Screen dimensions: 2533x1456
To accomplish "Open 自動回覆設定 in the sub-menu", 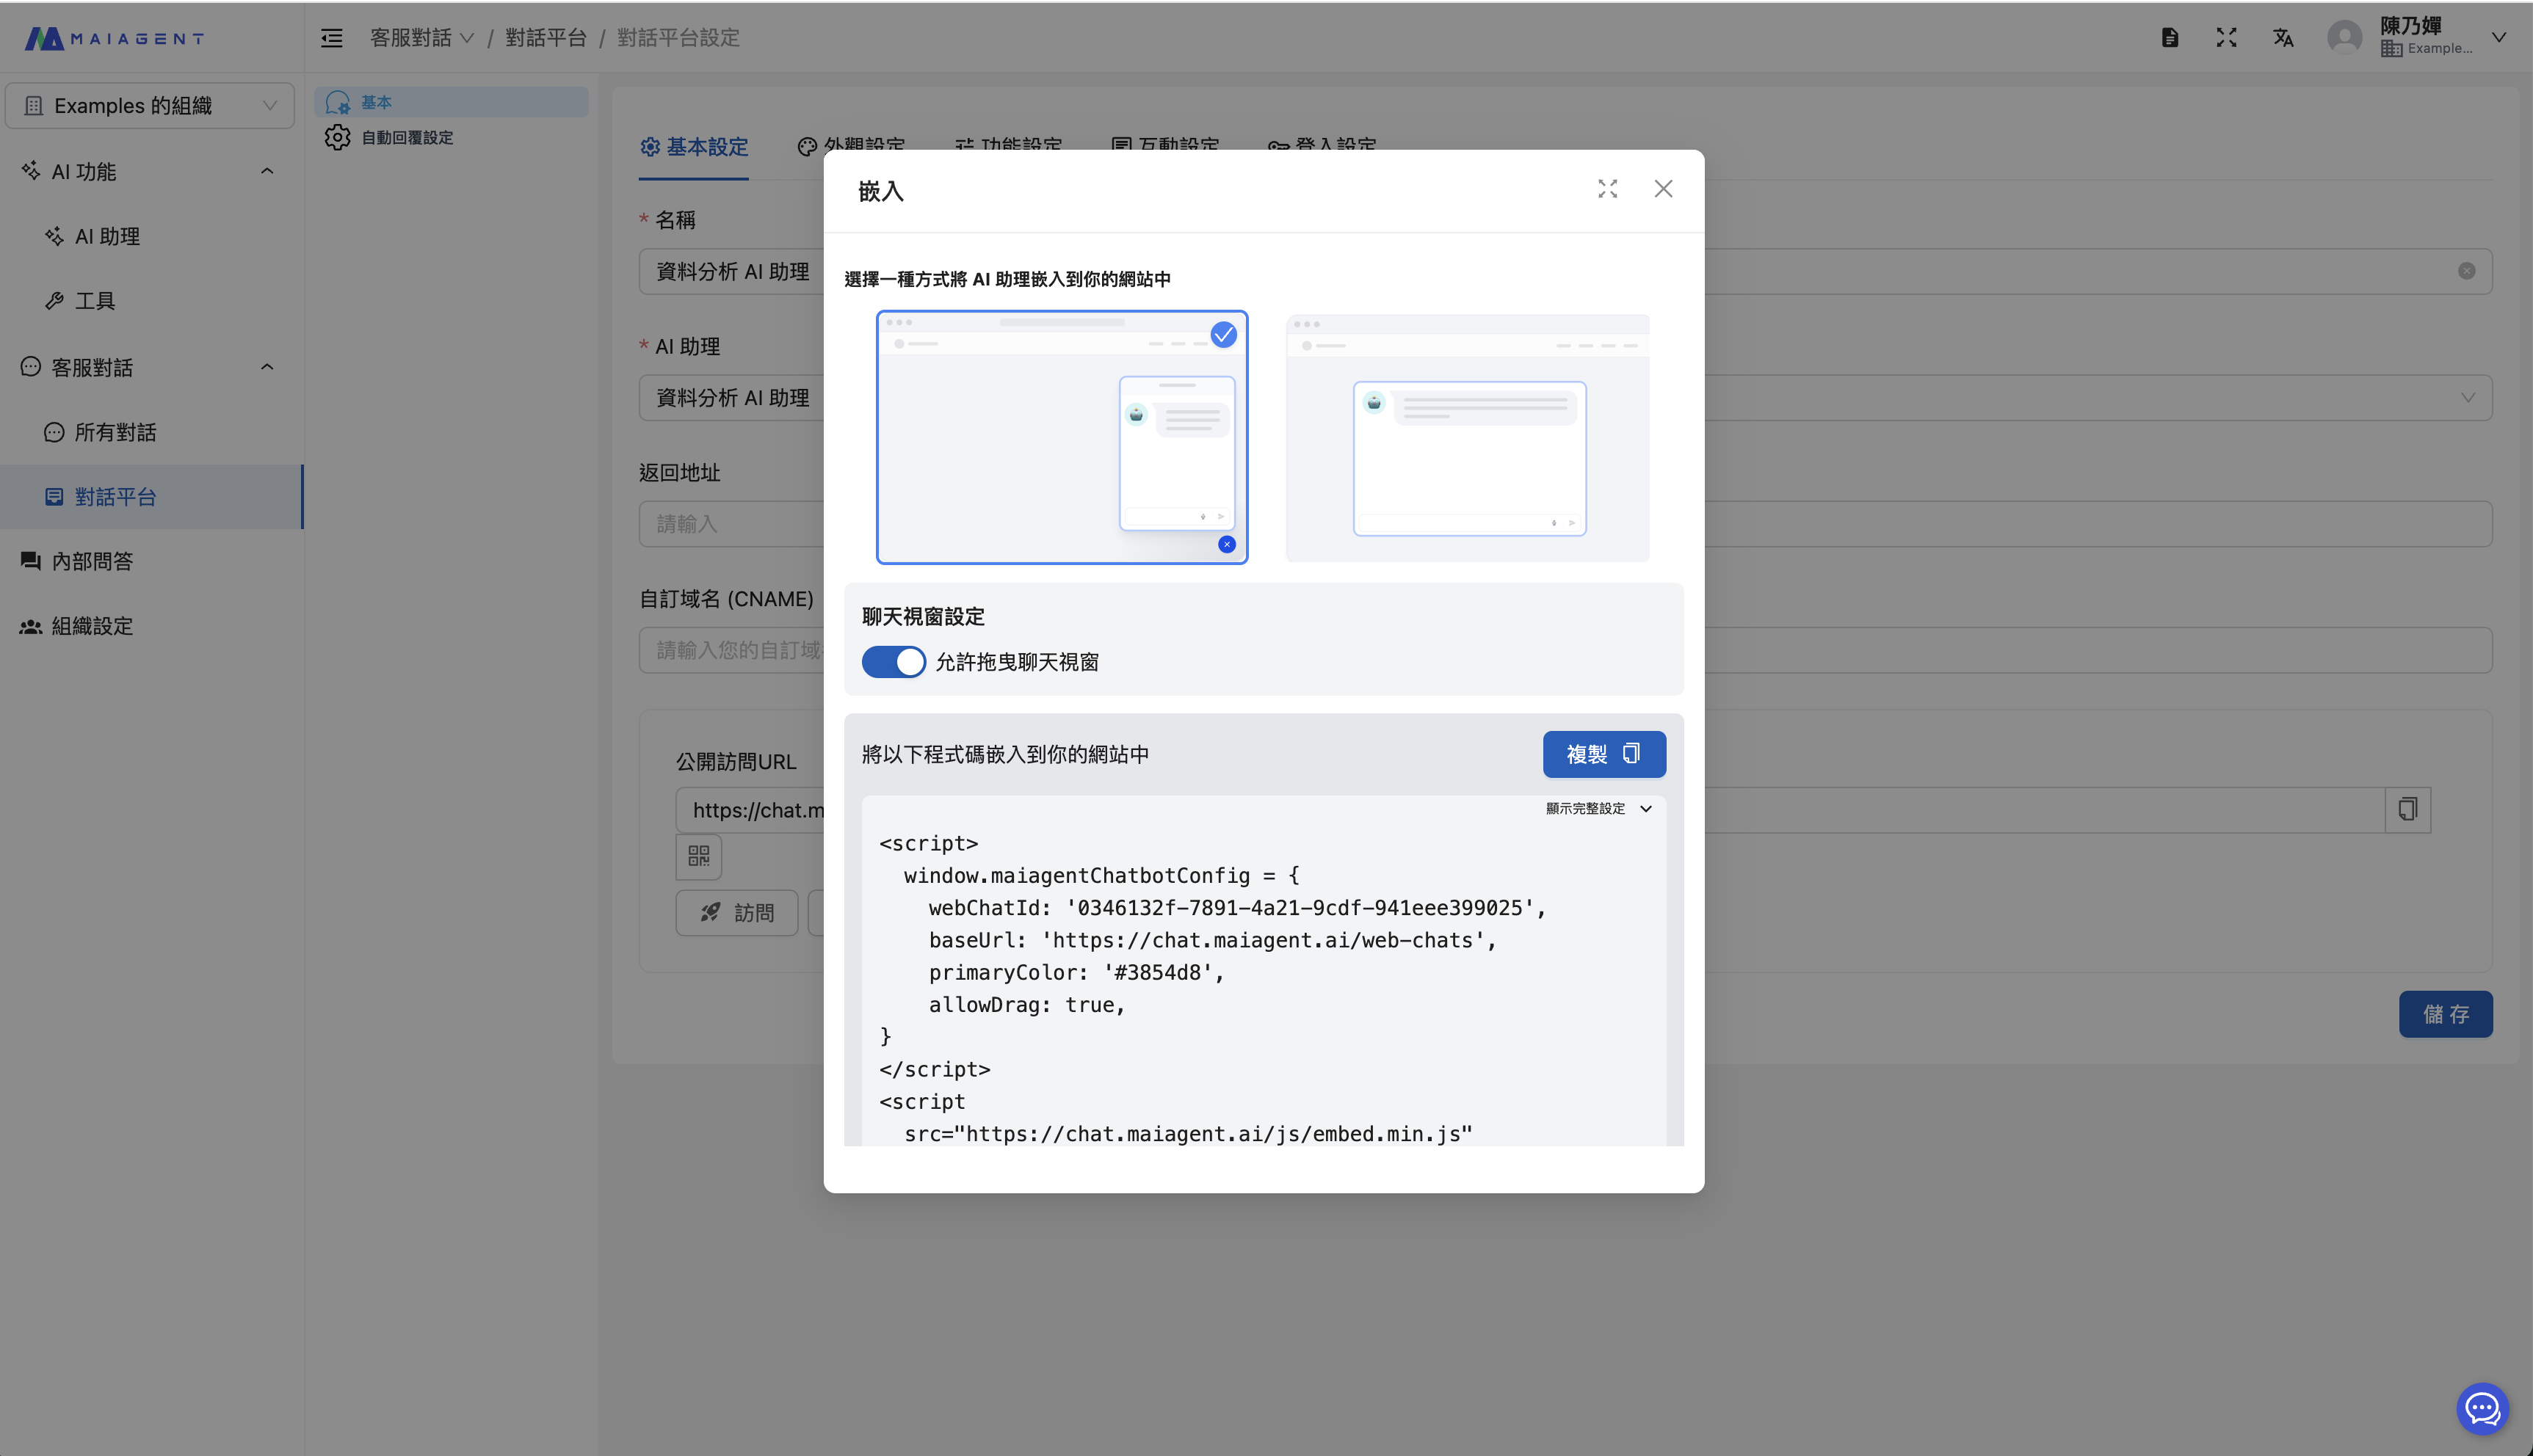I will pos(406,137).
